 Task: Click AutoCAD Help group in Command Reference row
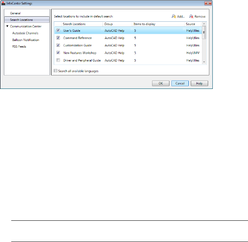(x=115, y=38)
